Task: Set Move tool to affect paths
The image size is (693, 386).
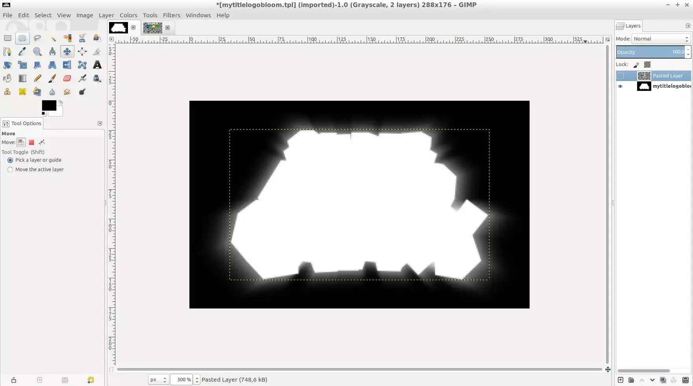Action: [x=42, y=142]
